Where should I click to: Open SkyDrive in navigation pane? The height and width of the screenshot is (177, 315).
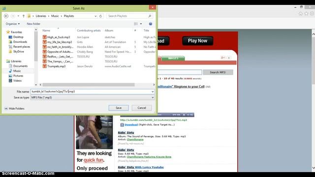pos(19,51)
